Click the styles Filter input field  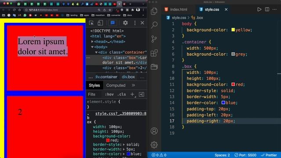coord(94,94)
